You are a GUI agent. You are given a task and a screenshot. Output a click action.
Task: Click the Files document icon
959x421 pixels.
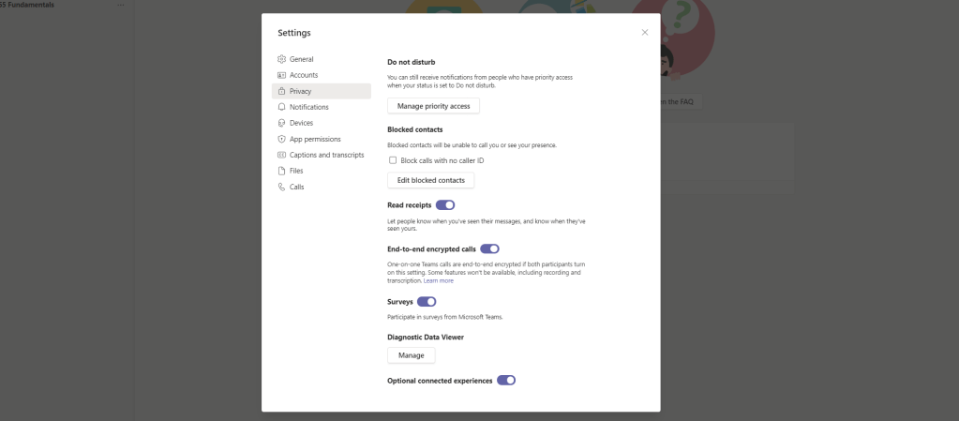281,171
